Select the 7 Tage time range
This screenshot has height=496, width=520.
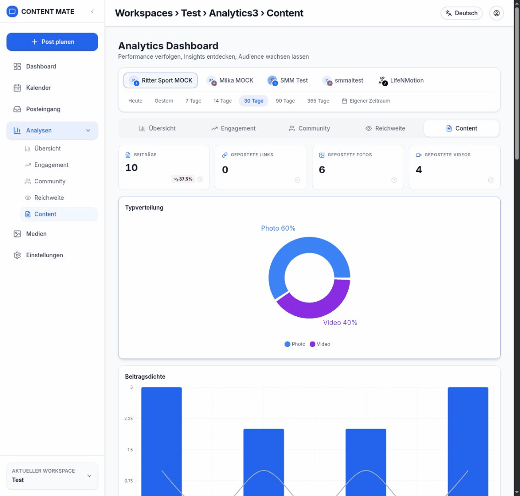tap(193, 101)
